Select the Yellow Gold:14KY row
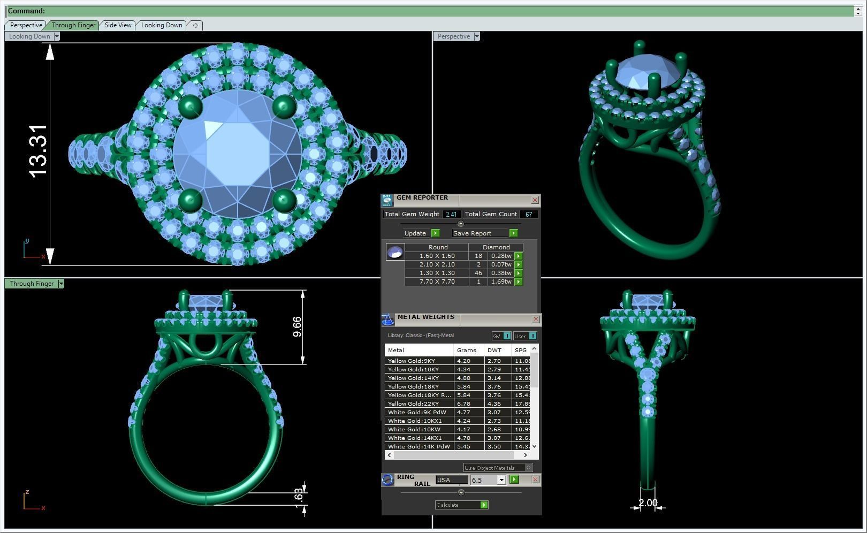 (458, 378)
